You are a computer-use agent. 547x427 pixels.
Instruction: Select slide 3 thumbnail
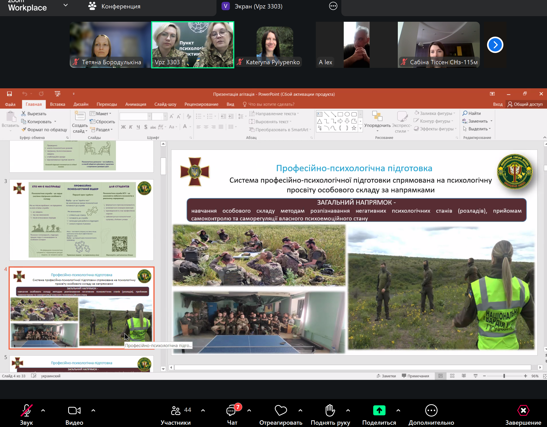point(82,220)
